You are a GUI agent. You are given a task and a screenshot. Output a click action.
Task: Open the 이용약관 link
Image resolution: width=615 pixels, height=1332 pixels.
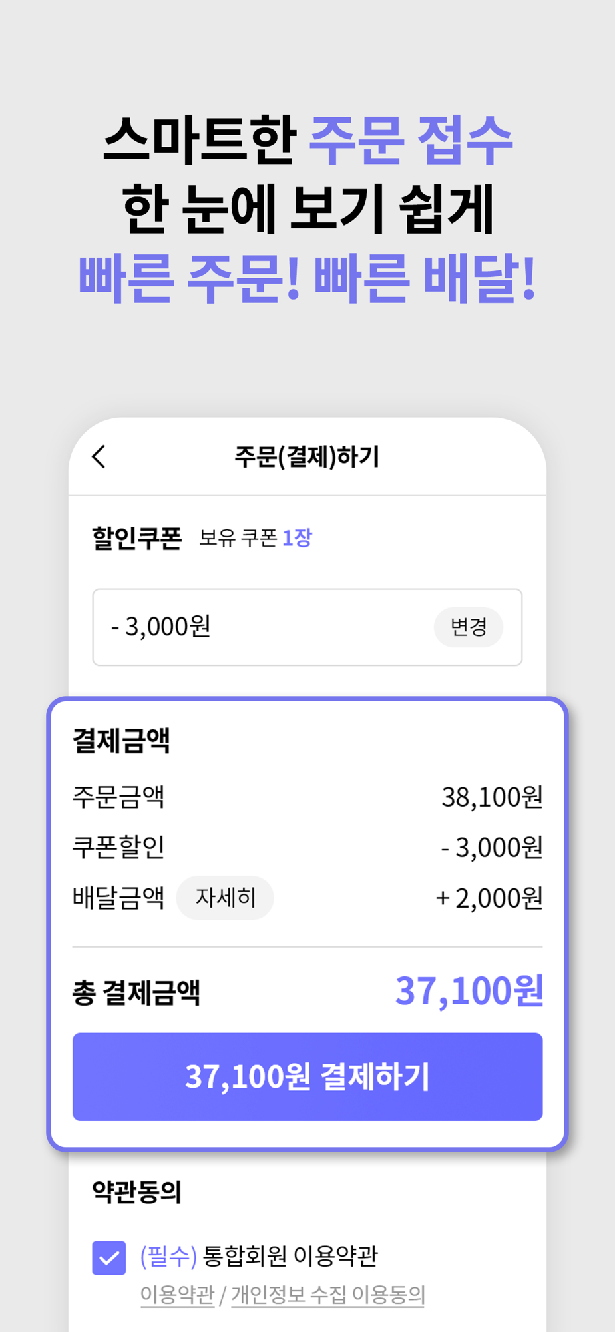[x=177, y=1295]
